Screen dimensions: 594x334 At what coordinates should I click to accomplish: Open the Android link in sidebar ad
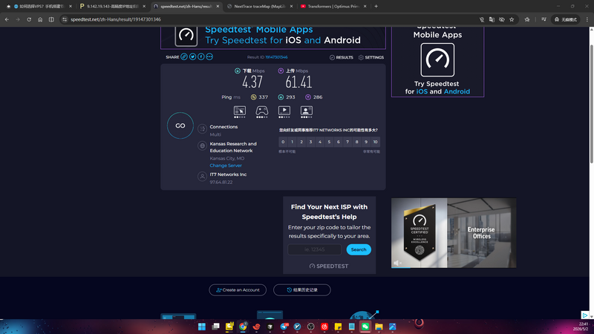click(x=457, y=91)
